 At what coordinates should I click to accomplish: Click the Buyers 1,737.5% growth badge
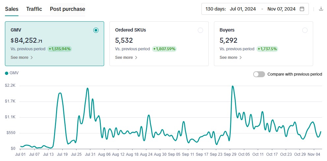(x=267, y=49)
